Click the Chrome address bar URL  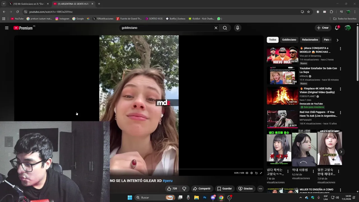click(x=51, y=12)
